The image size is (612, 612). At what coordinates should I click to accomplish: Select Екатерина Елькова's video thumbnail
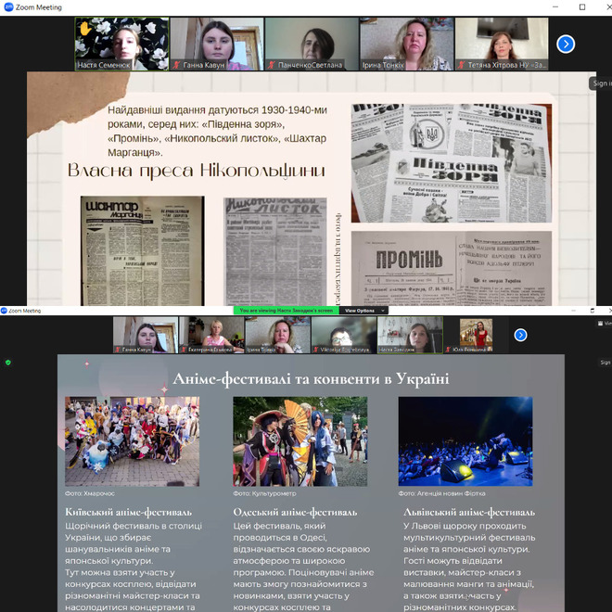211,335
